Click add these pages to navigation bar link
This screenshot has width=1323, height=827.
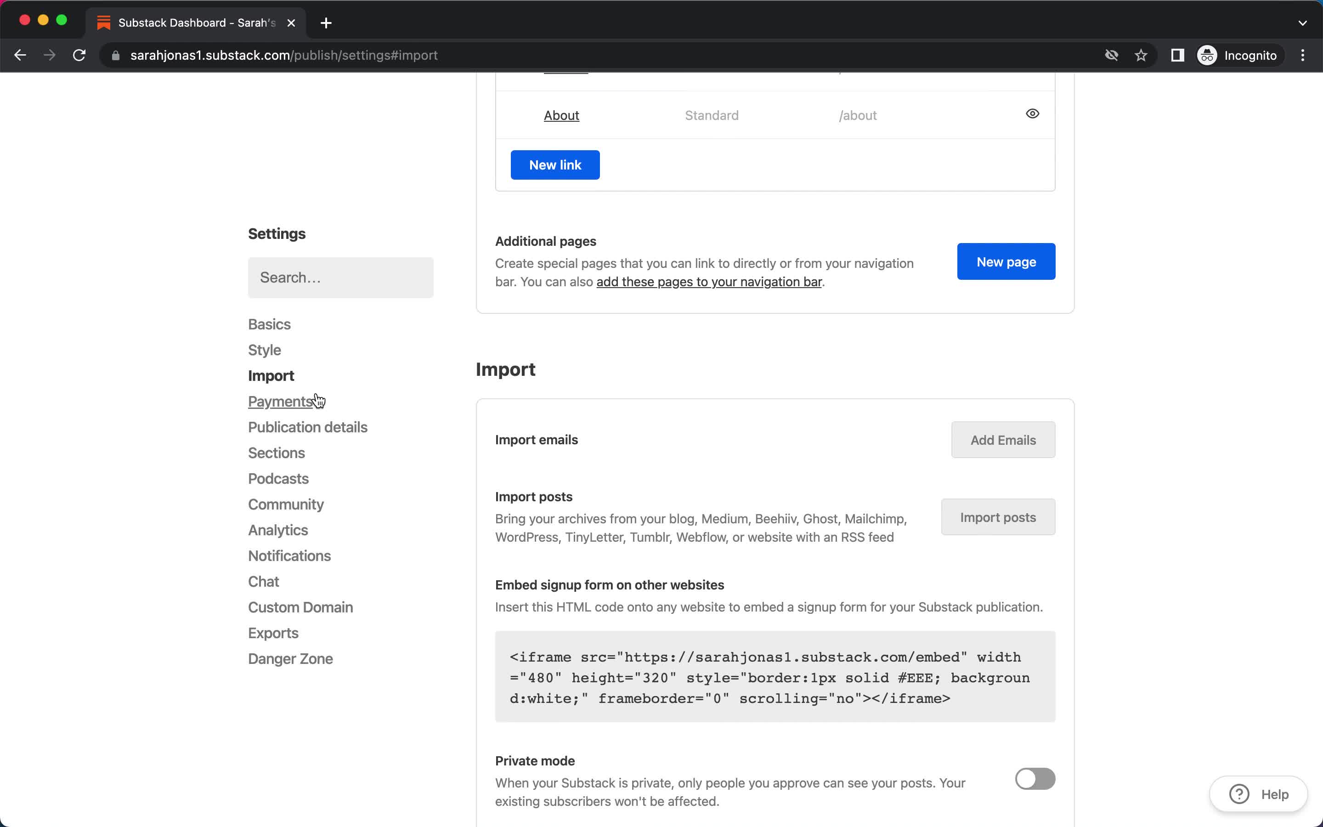click(708, 281)
